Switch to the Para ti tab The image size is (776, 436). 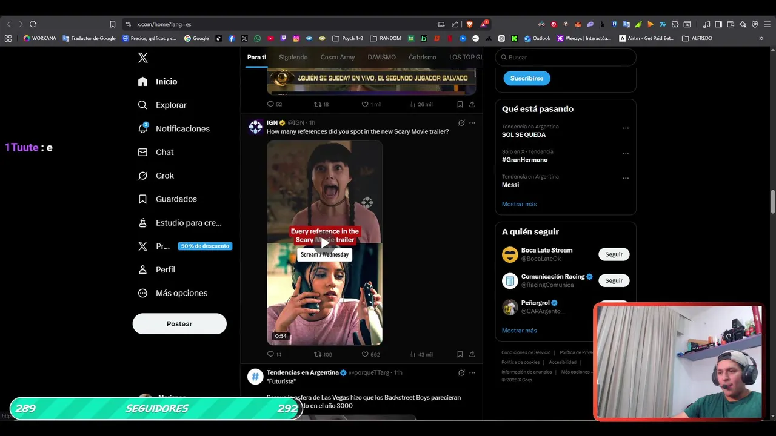(x=256, y=57)
